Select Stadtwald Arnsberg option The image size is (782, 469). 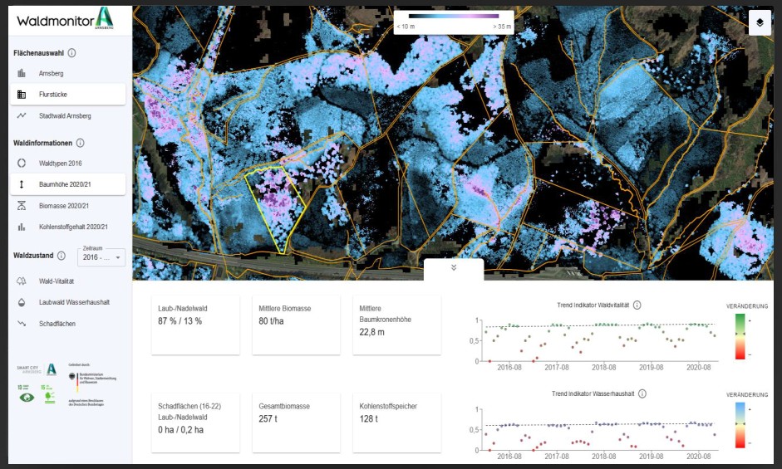(x=64, y=115)
